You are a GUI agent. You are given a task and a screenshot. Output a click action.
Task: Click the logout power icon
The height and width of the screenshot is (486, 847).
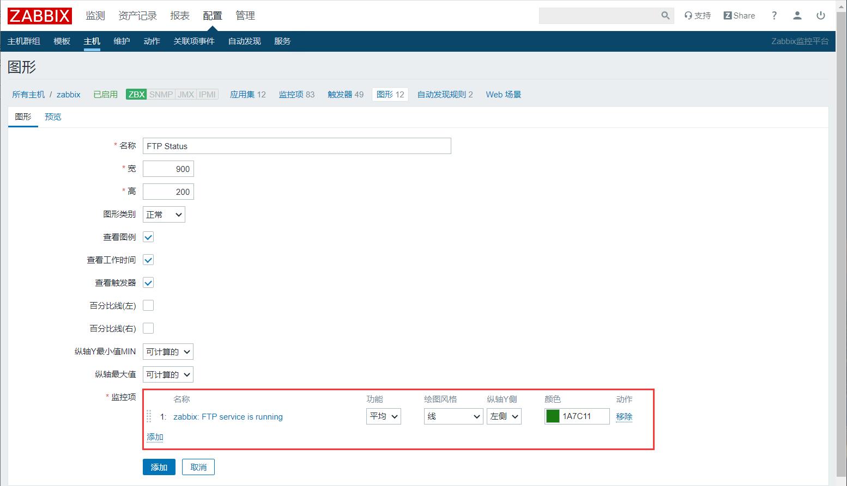tap(821, 16)
